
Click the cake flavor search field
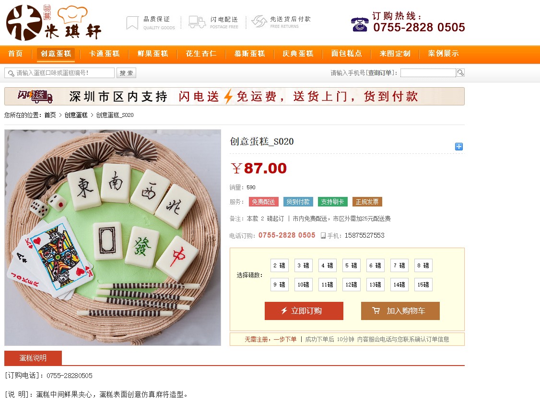[59, 73]
